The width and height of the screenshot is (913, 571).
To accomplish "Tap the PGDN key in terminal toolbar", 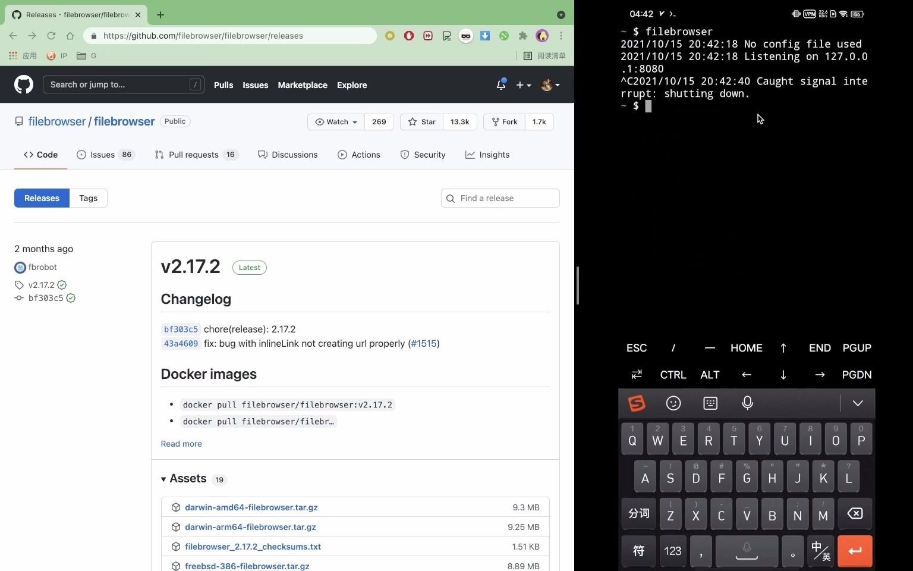I will 857,375.
